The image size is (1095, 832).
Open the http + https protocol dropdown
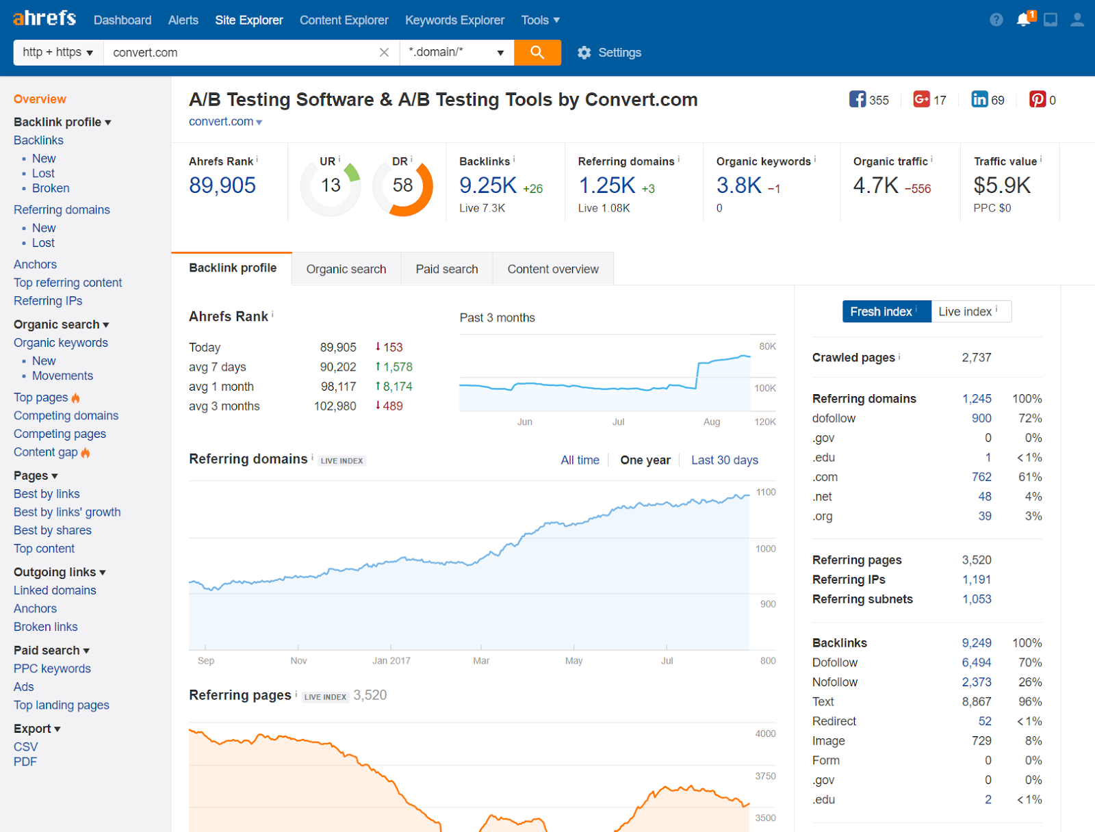tap(58, 53)
